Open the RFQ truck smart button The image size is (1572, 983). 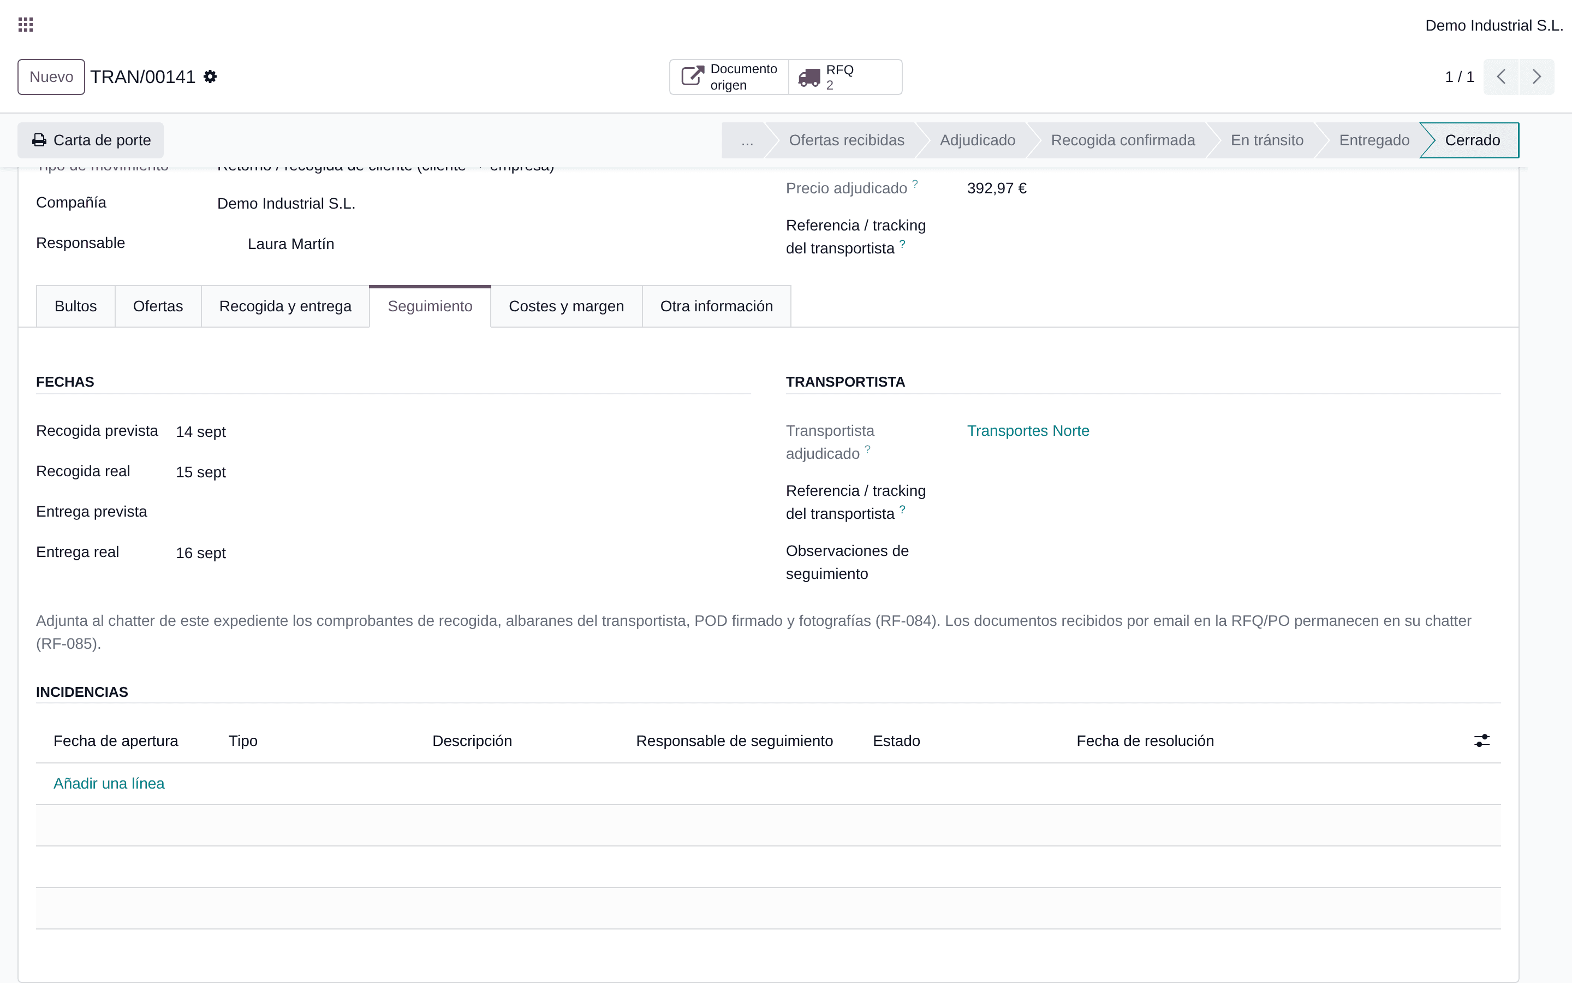[844, 76]
